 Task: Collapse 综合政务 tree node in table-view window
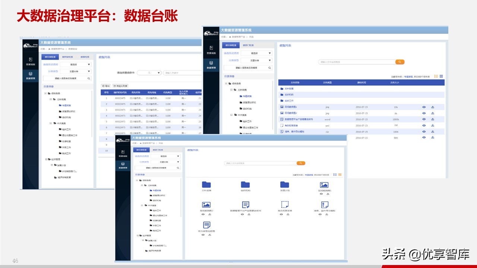(45, 93)
